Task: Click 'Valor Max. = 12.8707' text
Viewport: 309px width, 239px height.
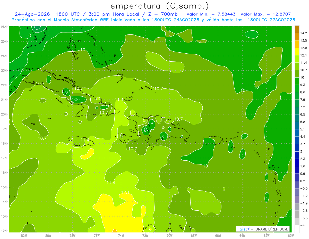Action: coord(266,14)
